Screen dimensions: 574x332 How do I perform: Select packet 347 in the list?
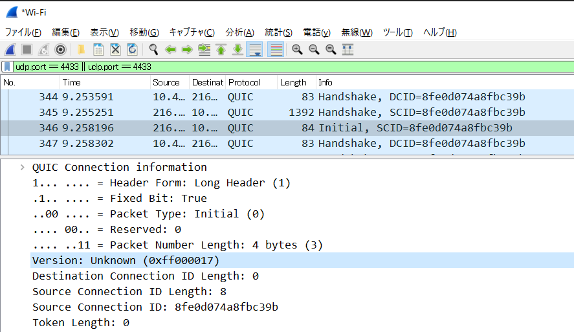(287, 144)
